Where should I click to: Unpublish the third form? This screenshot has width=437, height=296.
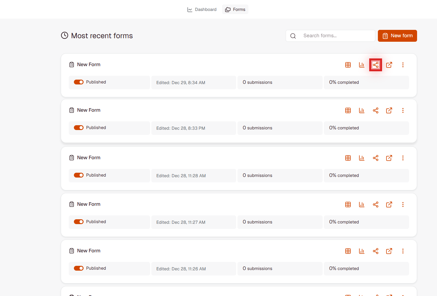79,175
